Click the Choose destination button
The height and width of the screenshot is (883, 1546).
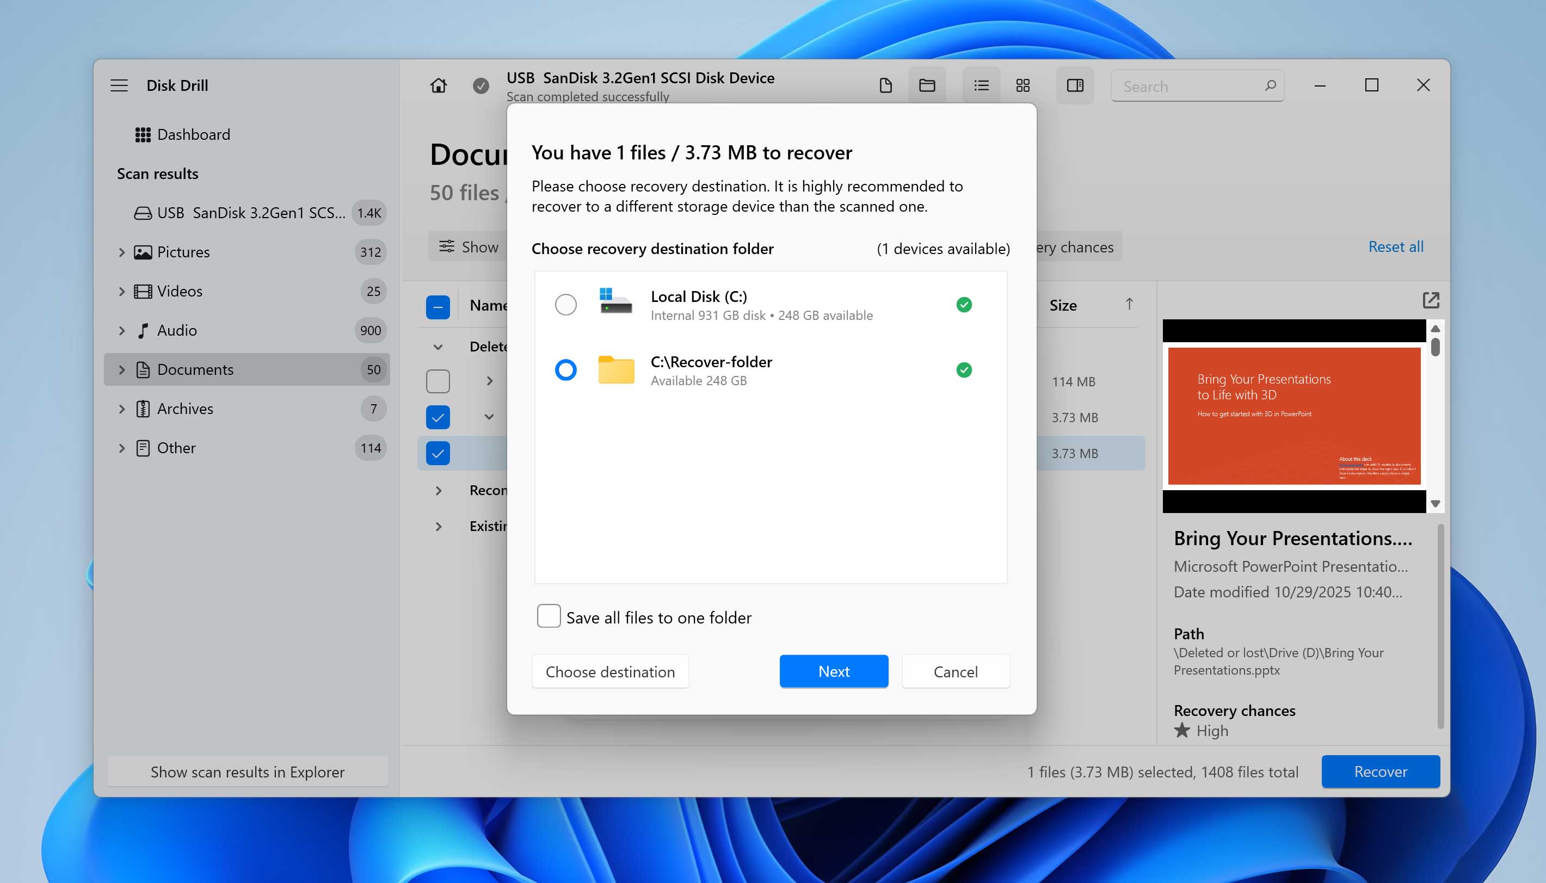609,671
